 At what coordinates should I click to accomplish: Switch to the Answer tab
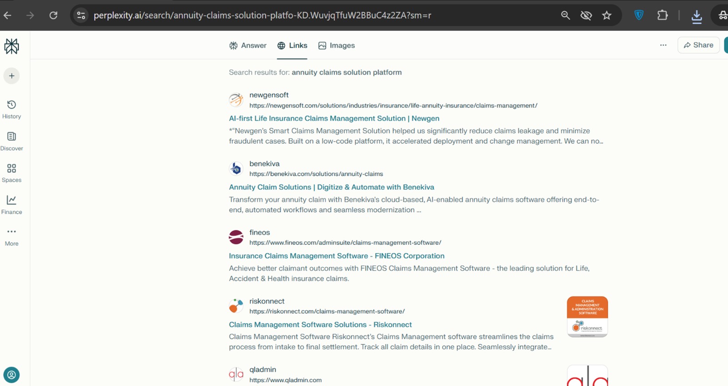(x=248, y=46)
